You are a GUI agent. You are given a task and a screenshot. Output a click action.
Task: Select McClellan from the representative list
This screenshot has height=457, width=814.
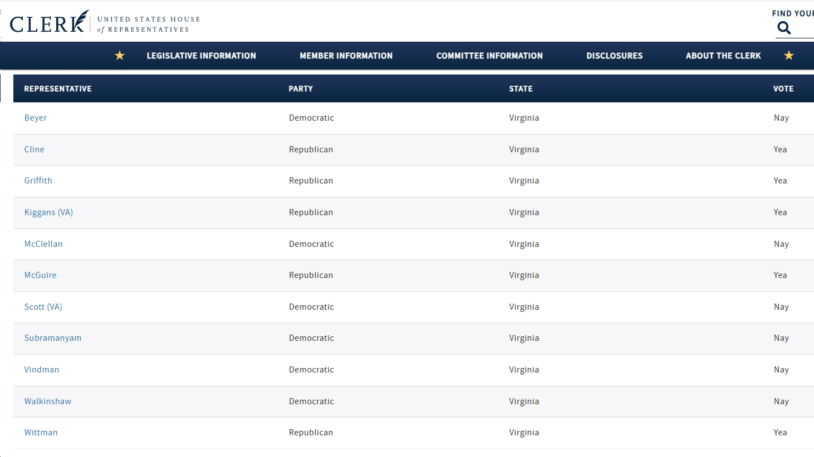coord(43,244)
